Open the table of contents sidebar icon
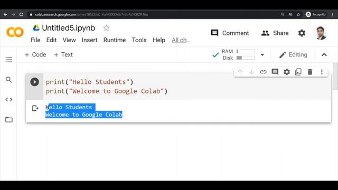338x190 pixels. pyautogui.click(x=9, y=60)
